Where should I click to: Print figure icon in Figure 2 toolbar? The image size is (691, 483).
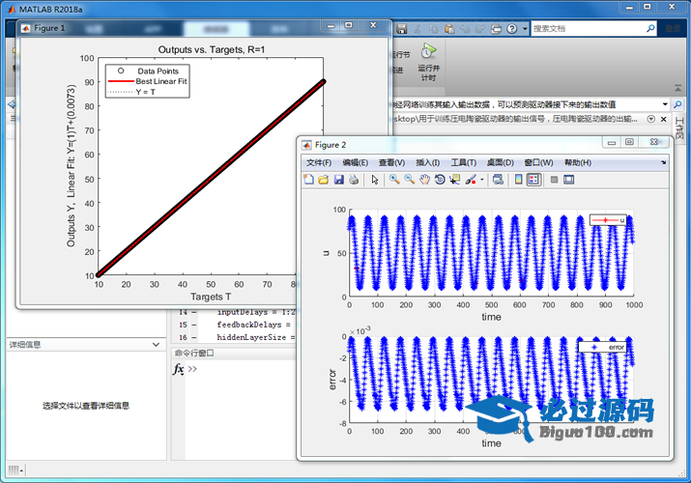[x=354, y=180]
